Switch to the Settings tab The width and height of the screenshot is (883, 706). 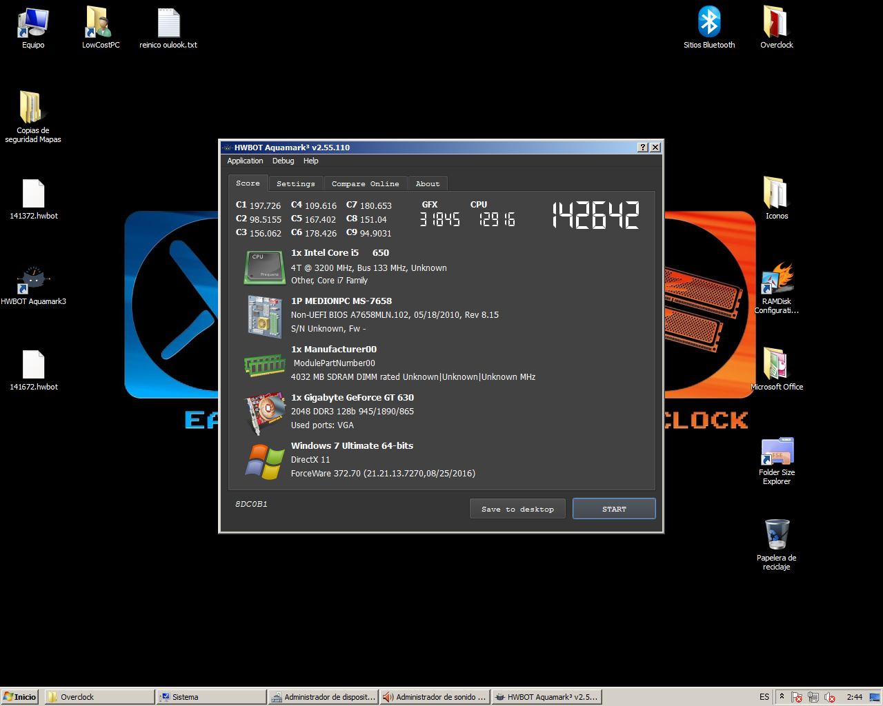tap(296, 183)
